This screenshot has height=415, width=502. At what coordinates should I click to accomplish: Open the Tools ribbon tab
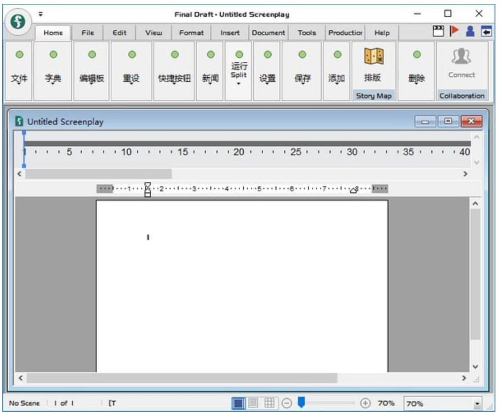[307, 33]
